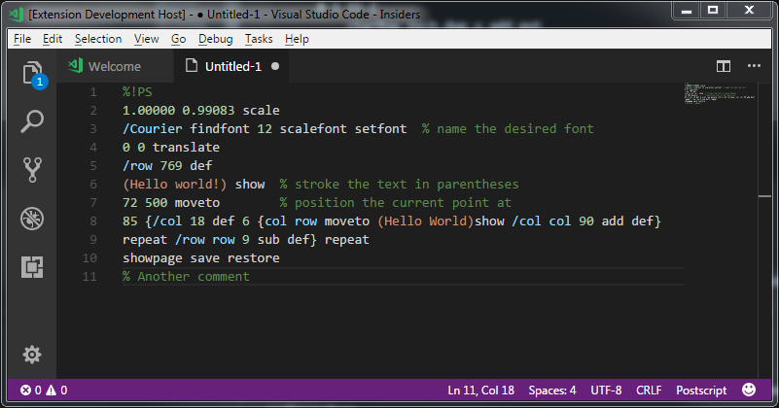Change line endings via CRLF
This screenshot has height=408, width=779.
649,391
